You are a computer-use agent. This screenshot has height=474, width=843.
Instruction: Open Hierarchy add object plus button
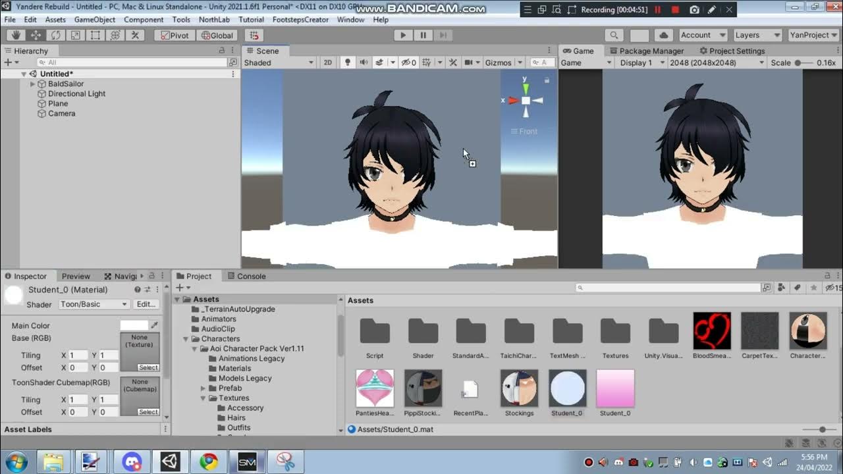[10, 63]
